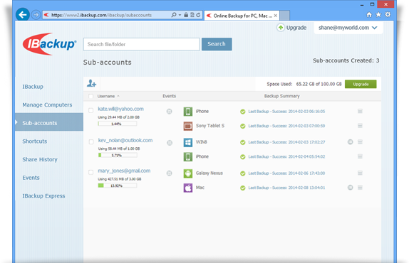This screenshot has height=263, width=409.
Task: Select the kev_nolan@outlook.com checkbox
Action: tap(91, 141)
